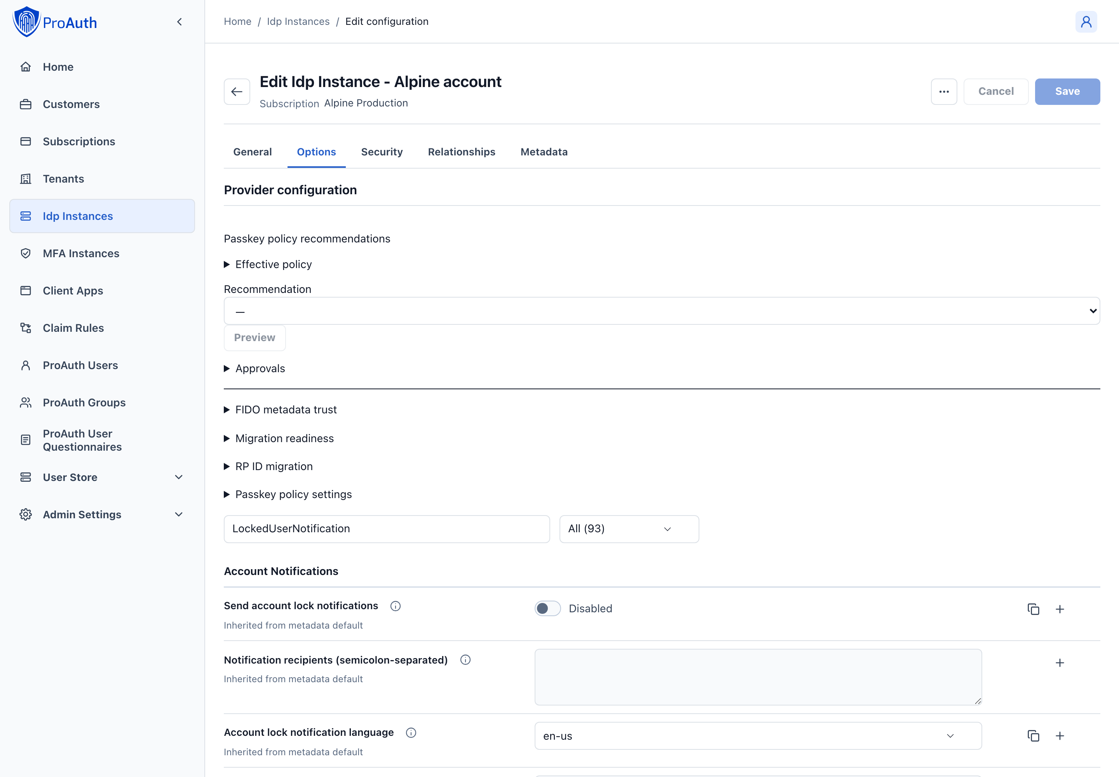Switch to the Relationships tab
The image size is (1119, 777).
coord(462,152)
